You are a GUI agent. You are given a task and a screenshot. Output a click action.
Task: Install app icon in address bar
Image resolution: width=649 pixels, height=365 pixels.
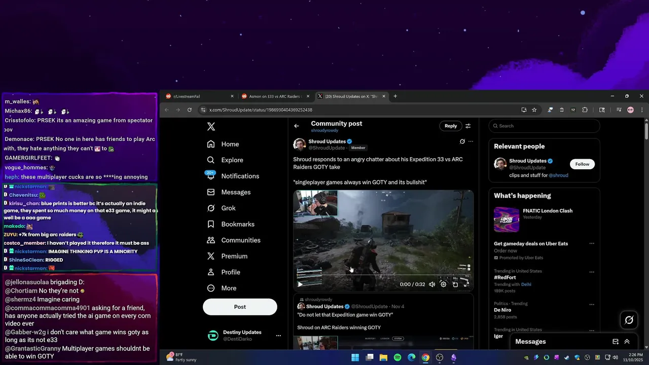524,109
